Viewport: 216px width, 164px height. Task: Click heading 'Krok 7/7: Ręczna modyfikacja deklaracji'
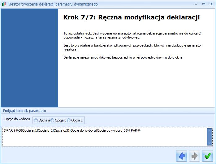[x=132, y=18]
